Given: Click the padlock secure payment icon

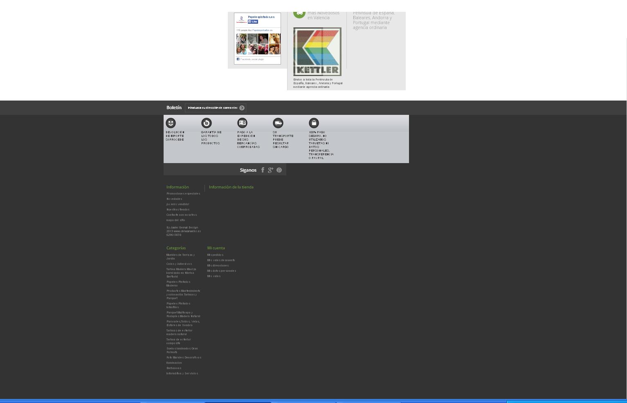Looking at the screenshot, I should [314, 123].
